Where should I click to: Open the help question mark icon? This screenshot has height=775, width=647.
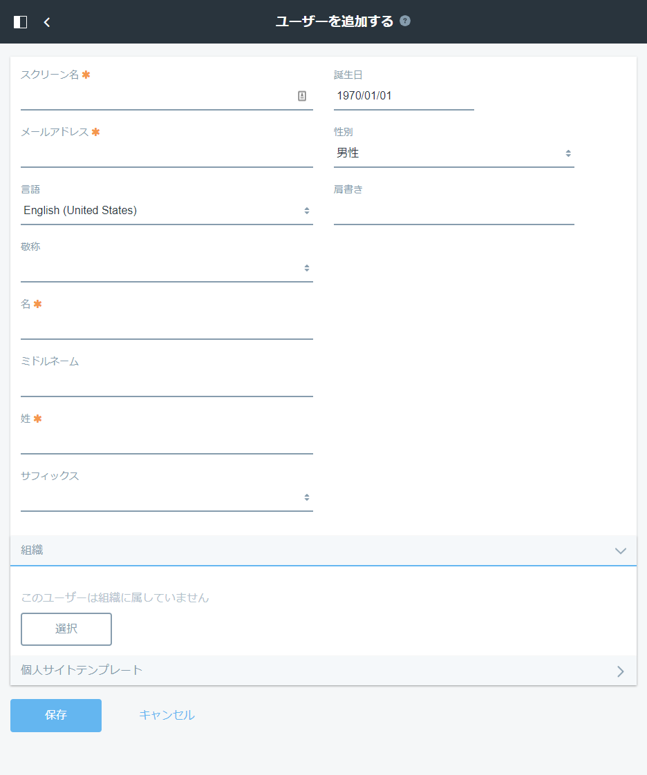click(x=405, y=21)
